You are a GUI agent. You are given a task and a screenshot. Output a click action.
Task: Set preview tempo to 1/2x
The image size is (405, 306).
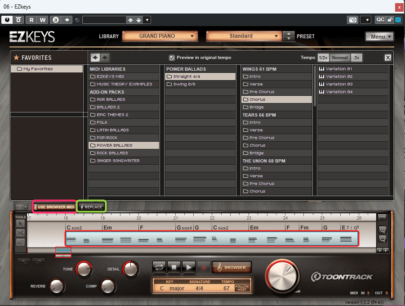point(323,58)
